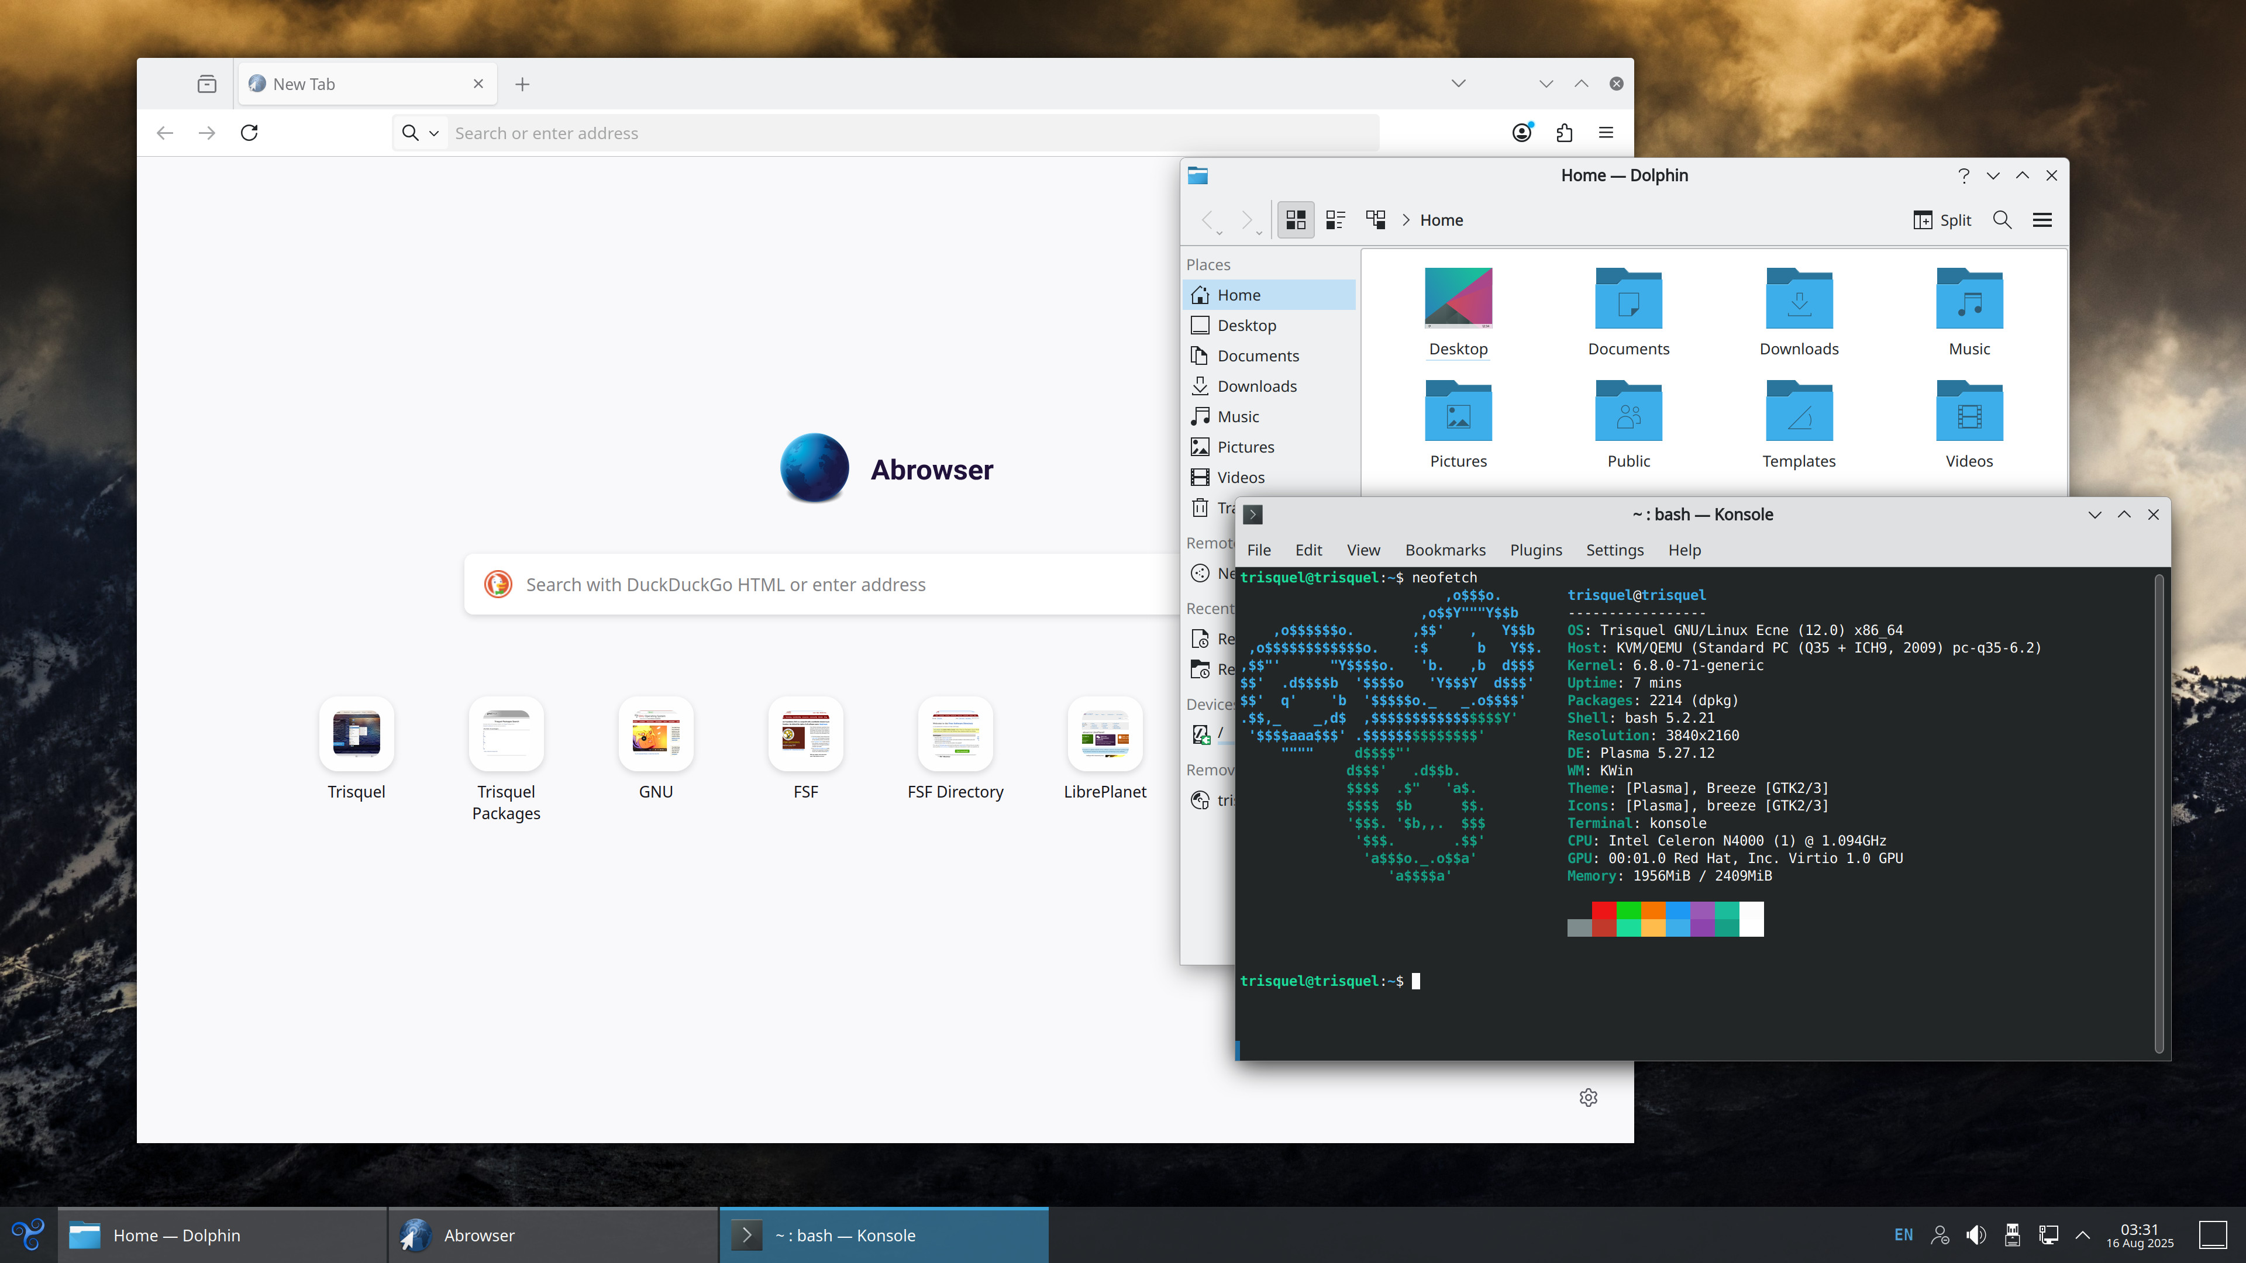The image size is (2246, 1263).
Task: Open the Plugins menu in Konsole
Action: (x=1537, y=550)
